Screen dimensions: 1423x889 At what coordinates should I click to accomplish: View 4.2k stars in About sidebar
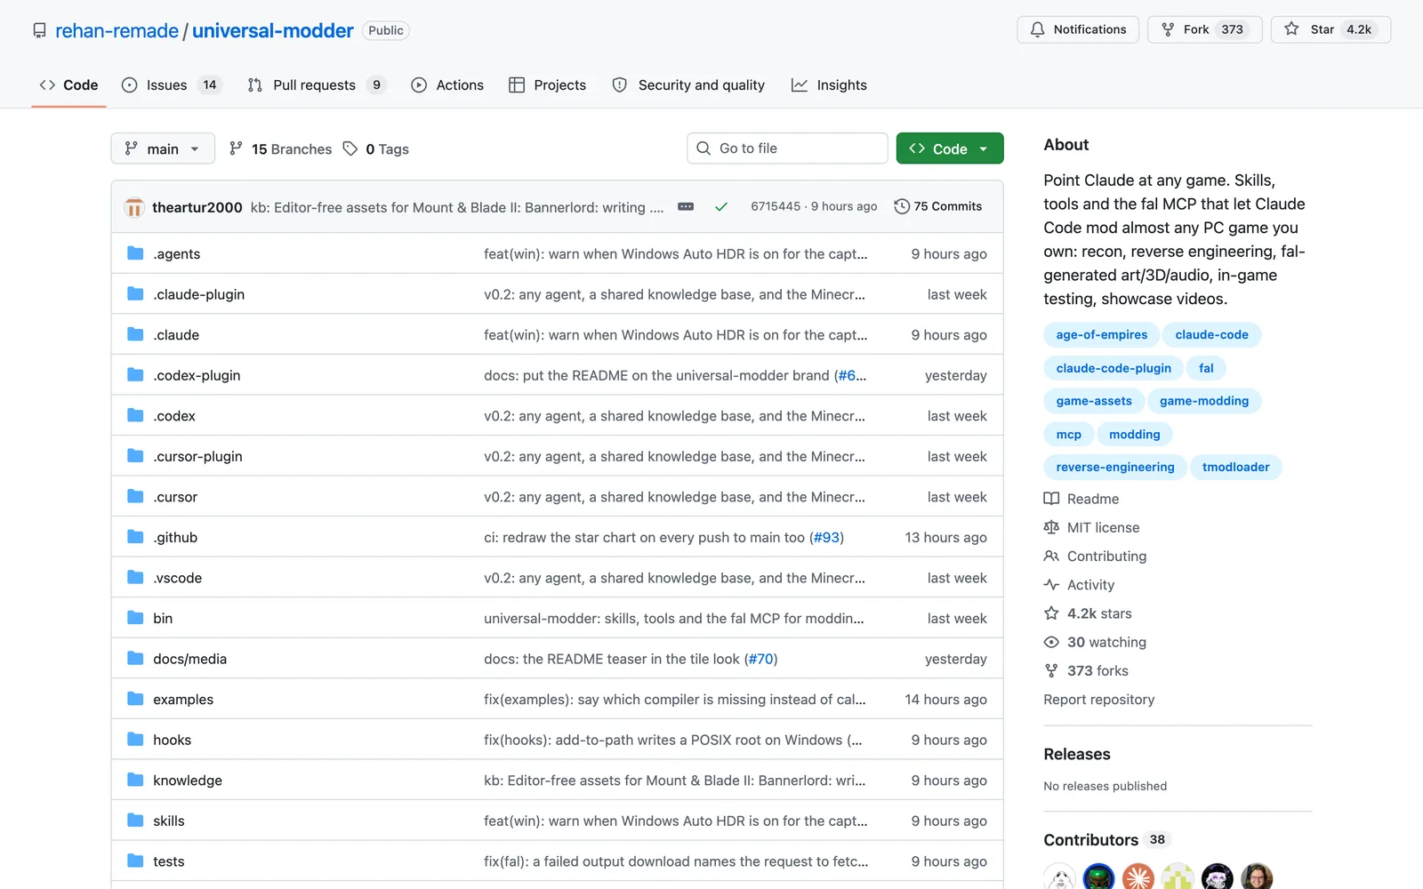coord(1088,613)
